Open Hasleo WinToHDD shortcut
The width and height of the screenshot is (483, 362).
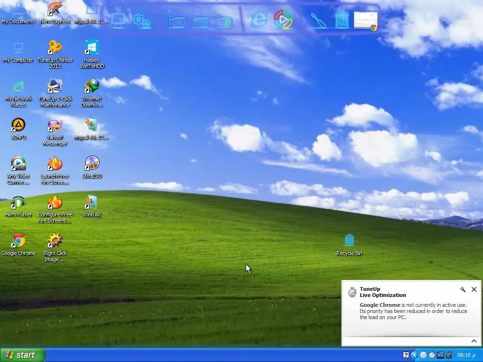[x=92, y=55]
